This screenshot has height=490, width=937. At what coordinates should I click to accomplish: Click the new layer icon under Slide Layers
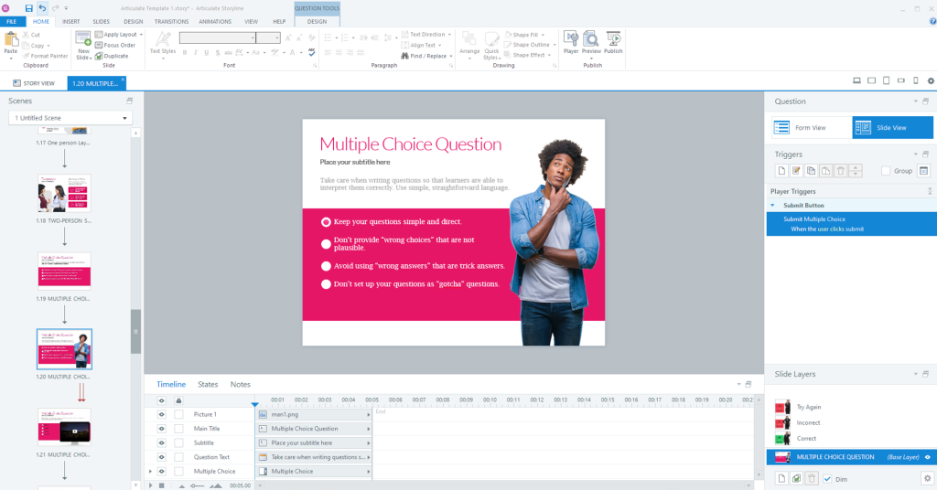[x=781, y=478]
